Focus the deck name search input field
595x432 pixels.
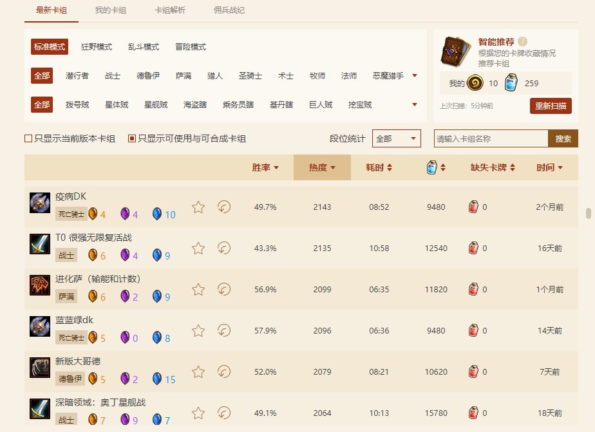coord(491,138)
